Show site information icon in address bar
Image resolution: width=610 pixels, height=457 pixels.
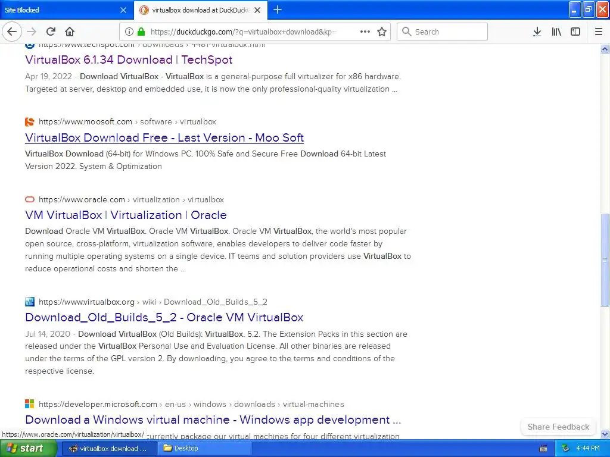pos(129,32)
